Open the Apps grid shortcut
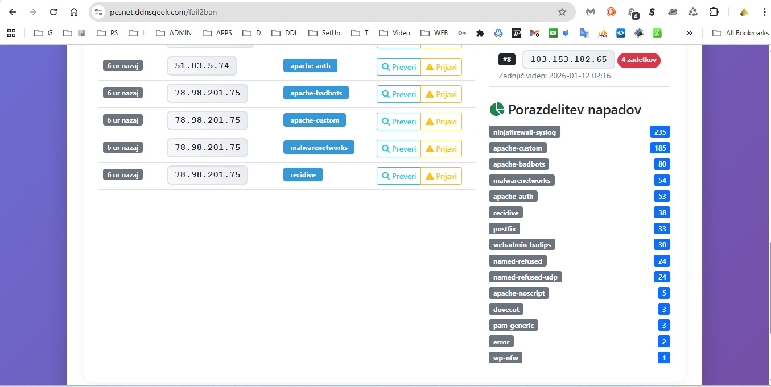The height and width of the screenshot is (387, 771). click(11, 33)
